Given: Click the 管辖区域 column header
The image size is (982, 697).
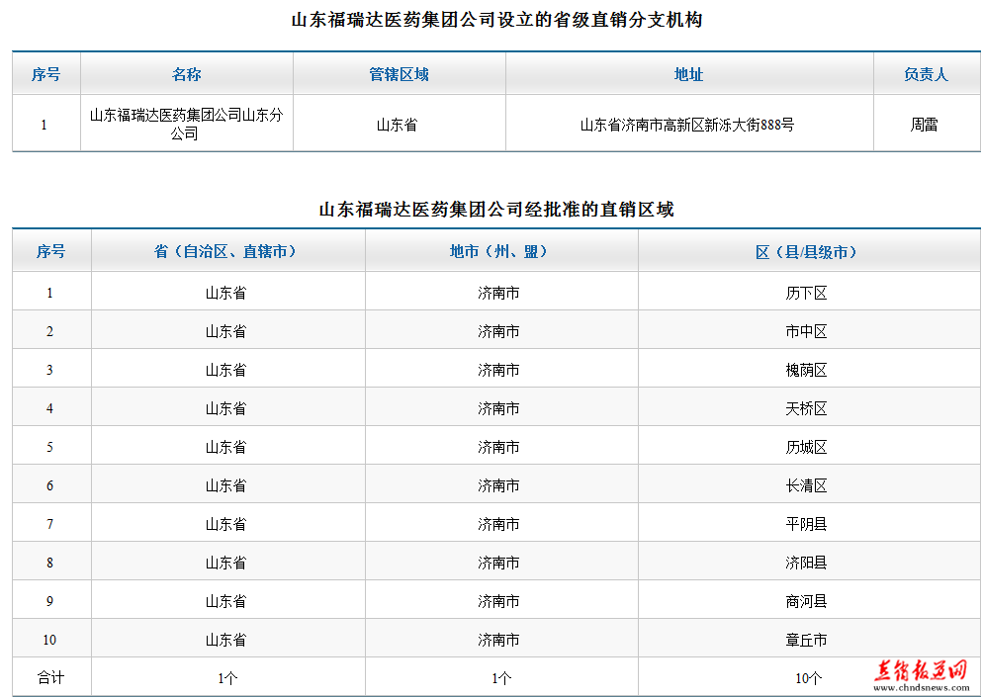Looking at the screenshot, I should (399, 74).
